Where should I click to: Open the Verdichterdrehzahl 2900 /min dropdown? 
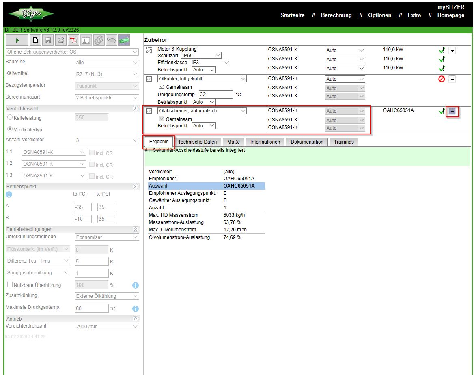pyautogui.click(x=107, y=326)
